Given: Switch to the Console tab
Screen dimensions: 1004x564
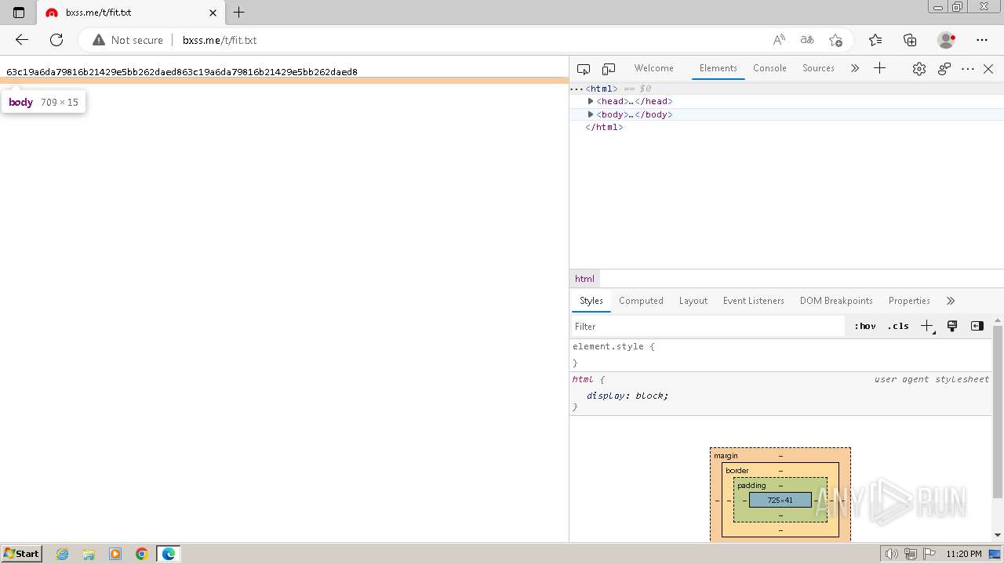Looking at the screenshot, I should [x=769, y=68].
